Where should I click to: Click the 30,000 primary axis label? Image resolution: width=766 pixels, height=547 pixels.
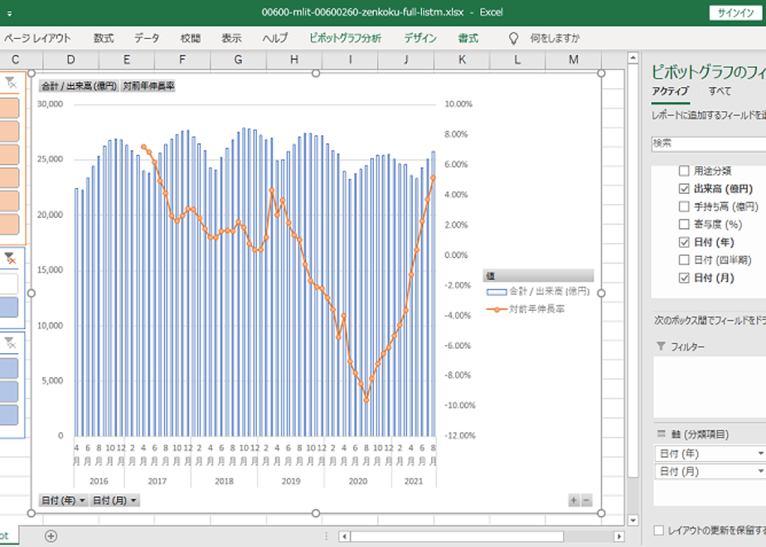[x=50, y=104]
